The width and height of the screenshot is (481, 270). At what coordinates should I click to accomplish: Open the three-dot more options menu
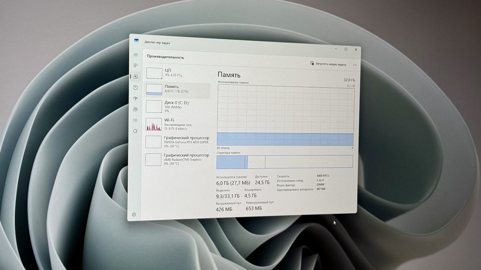[355, 65]
